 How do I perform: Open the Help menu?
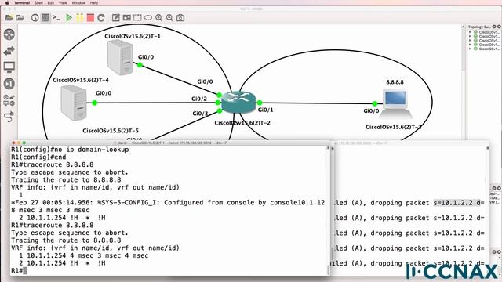click(94, 2)
